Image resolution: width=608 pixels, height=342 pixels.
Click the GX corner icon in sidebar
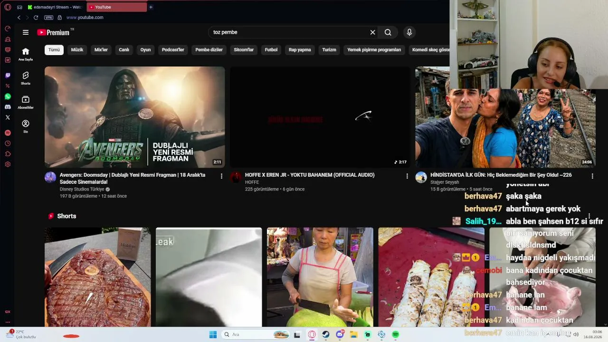8,312
